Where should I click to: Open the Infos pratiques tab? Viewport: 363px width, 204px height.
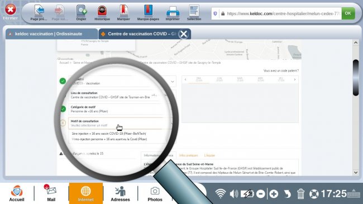click(x=188, y=155)
